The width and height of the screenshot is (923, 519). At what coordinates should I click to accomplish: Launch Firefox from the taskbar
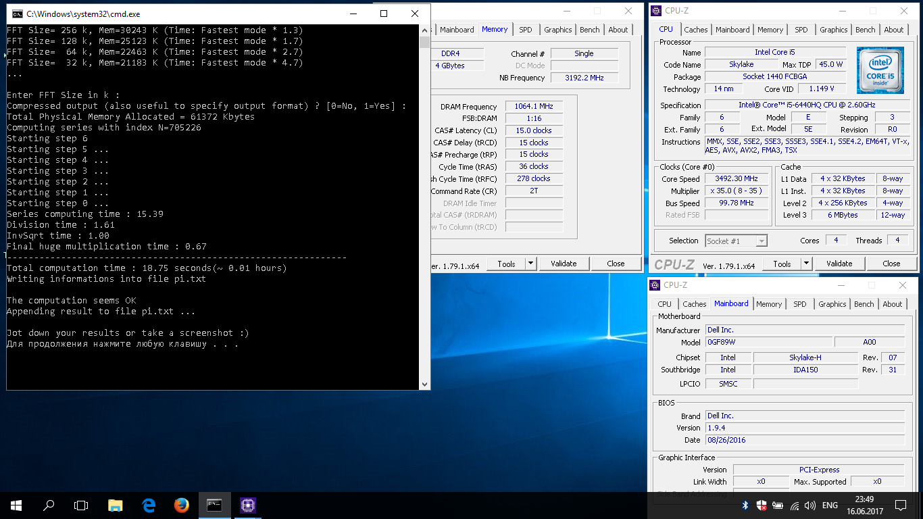181,505
